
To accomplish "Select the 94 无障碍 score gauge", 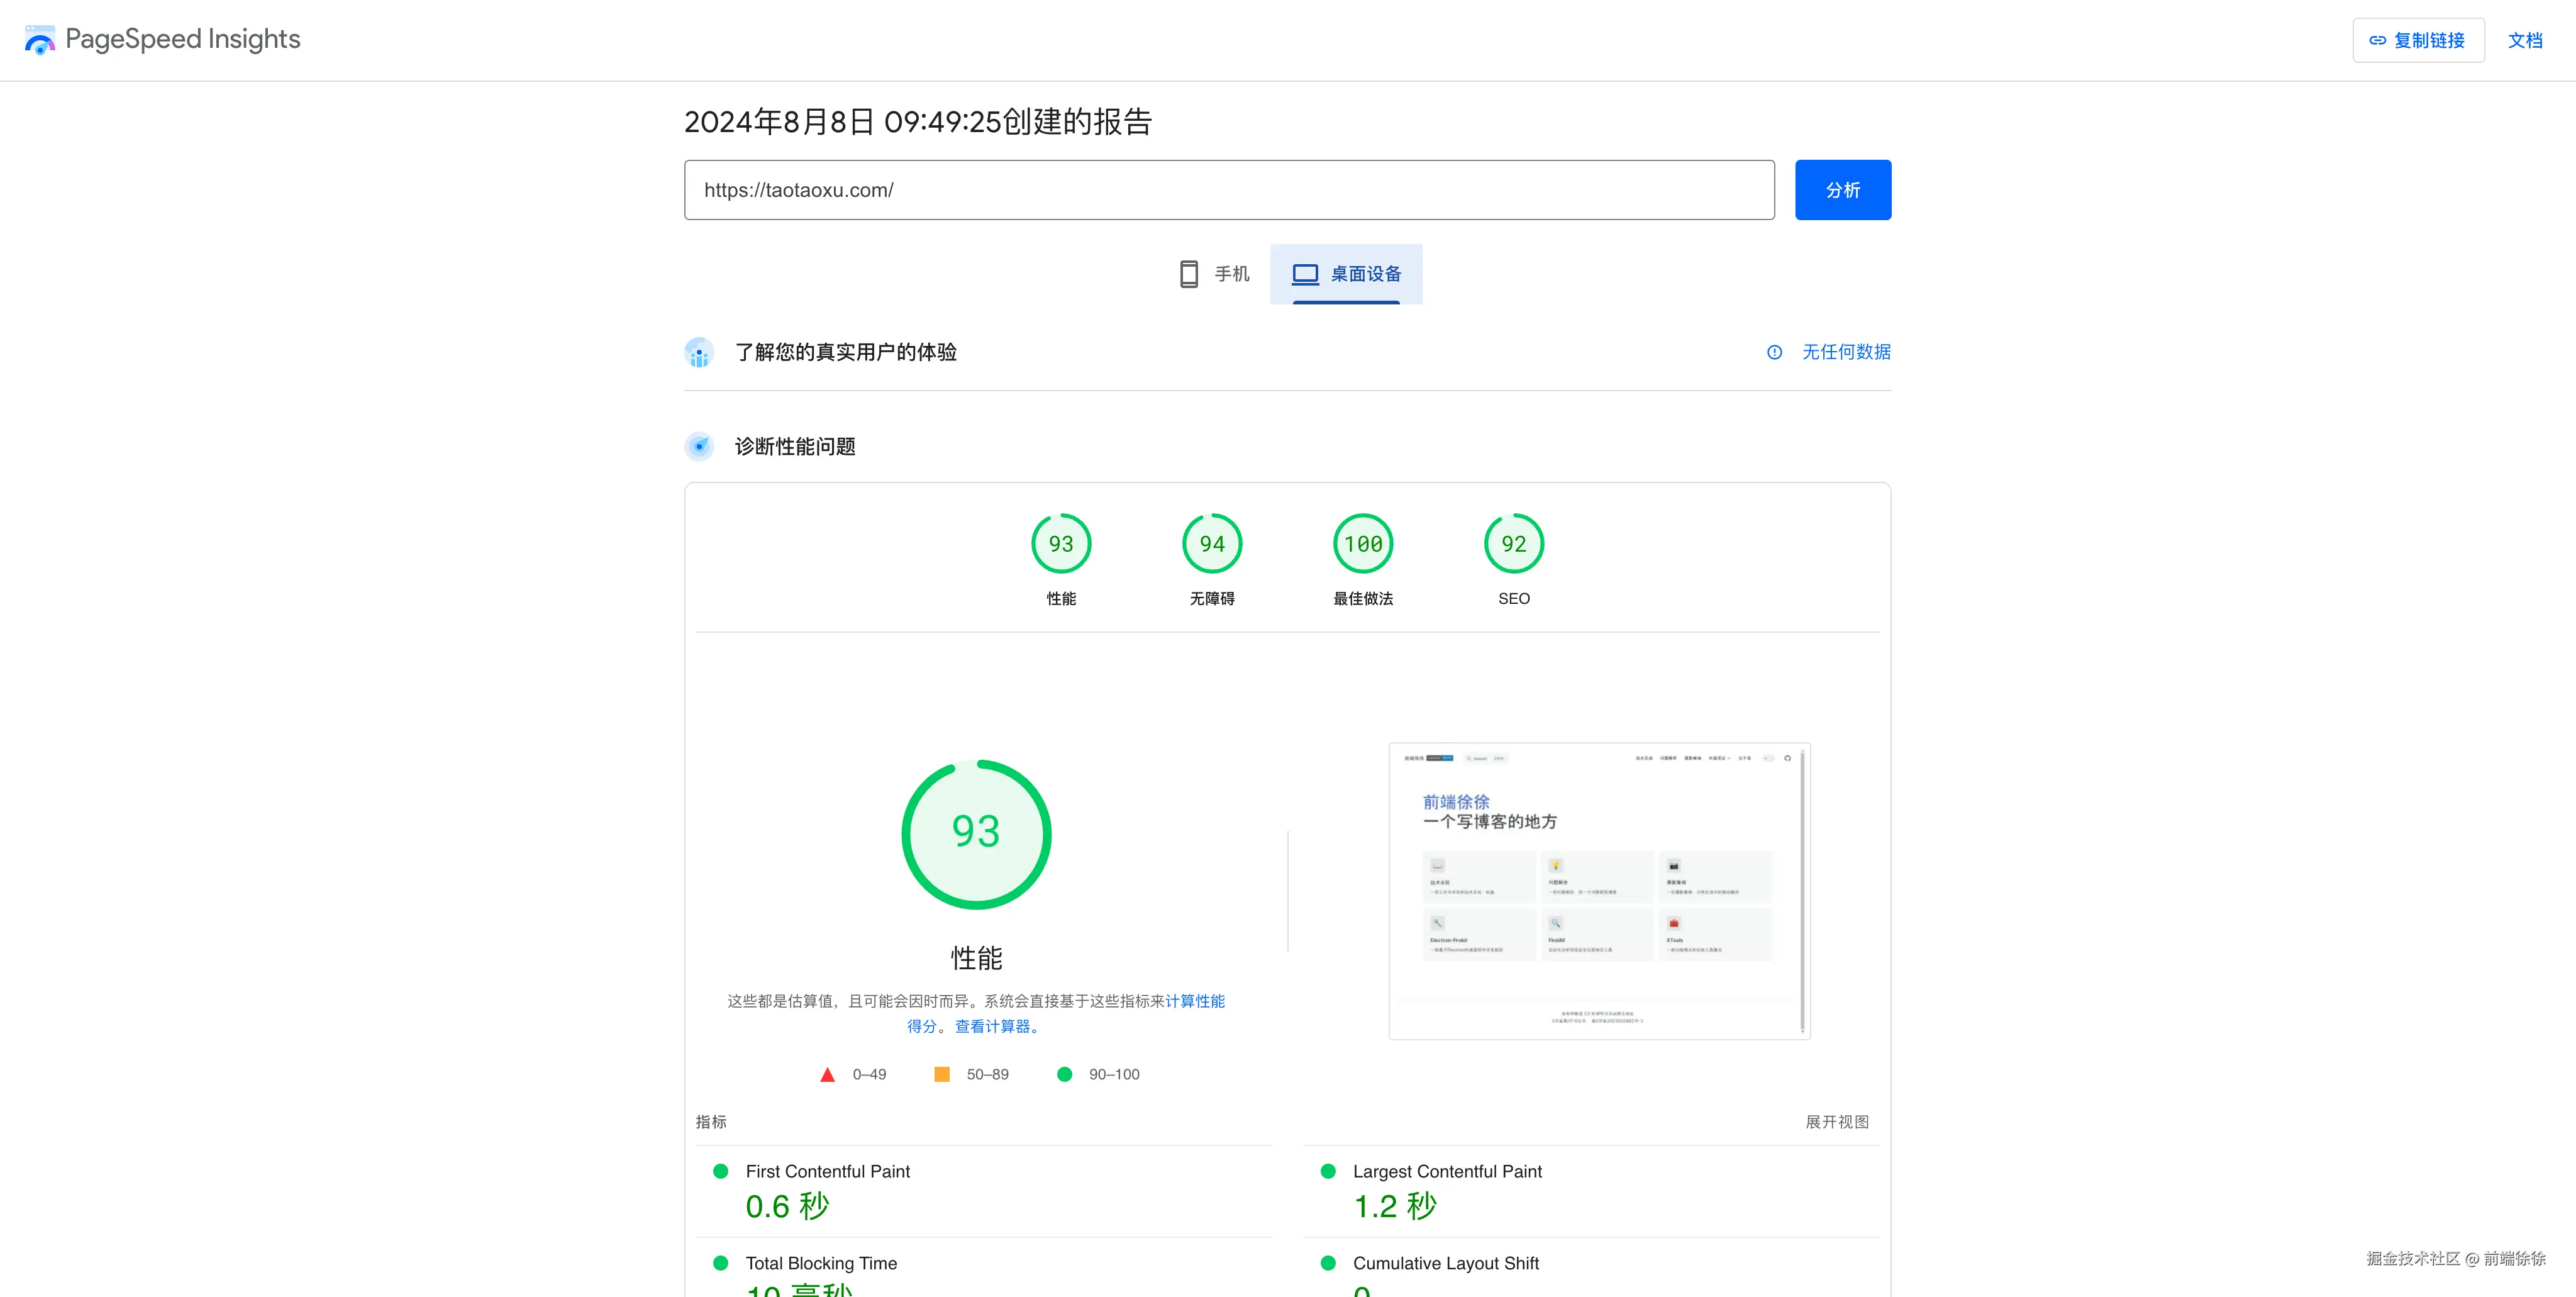I will coord(1211,544).
